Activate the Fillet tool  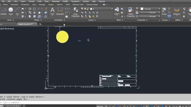tap(39, 12)
